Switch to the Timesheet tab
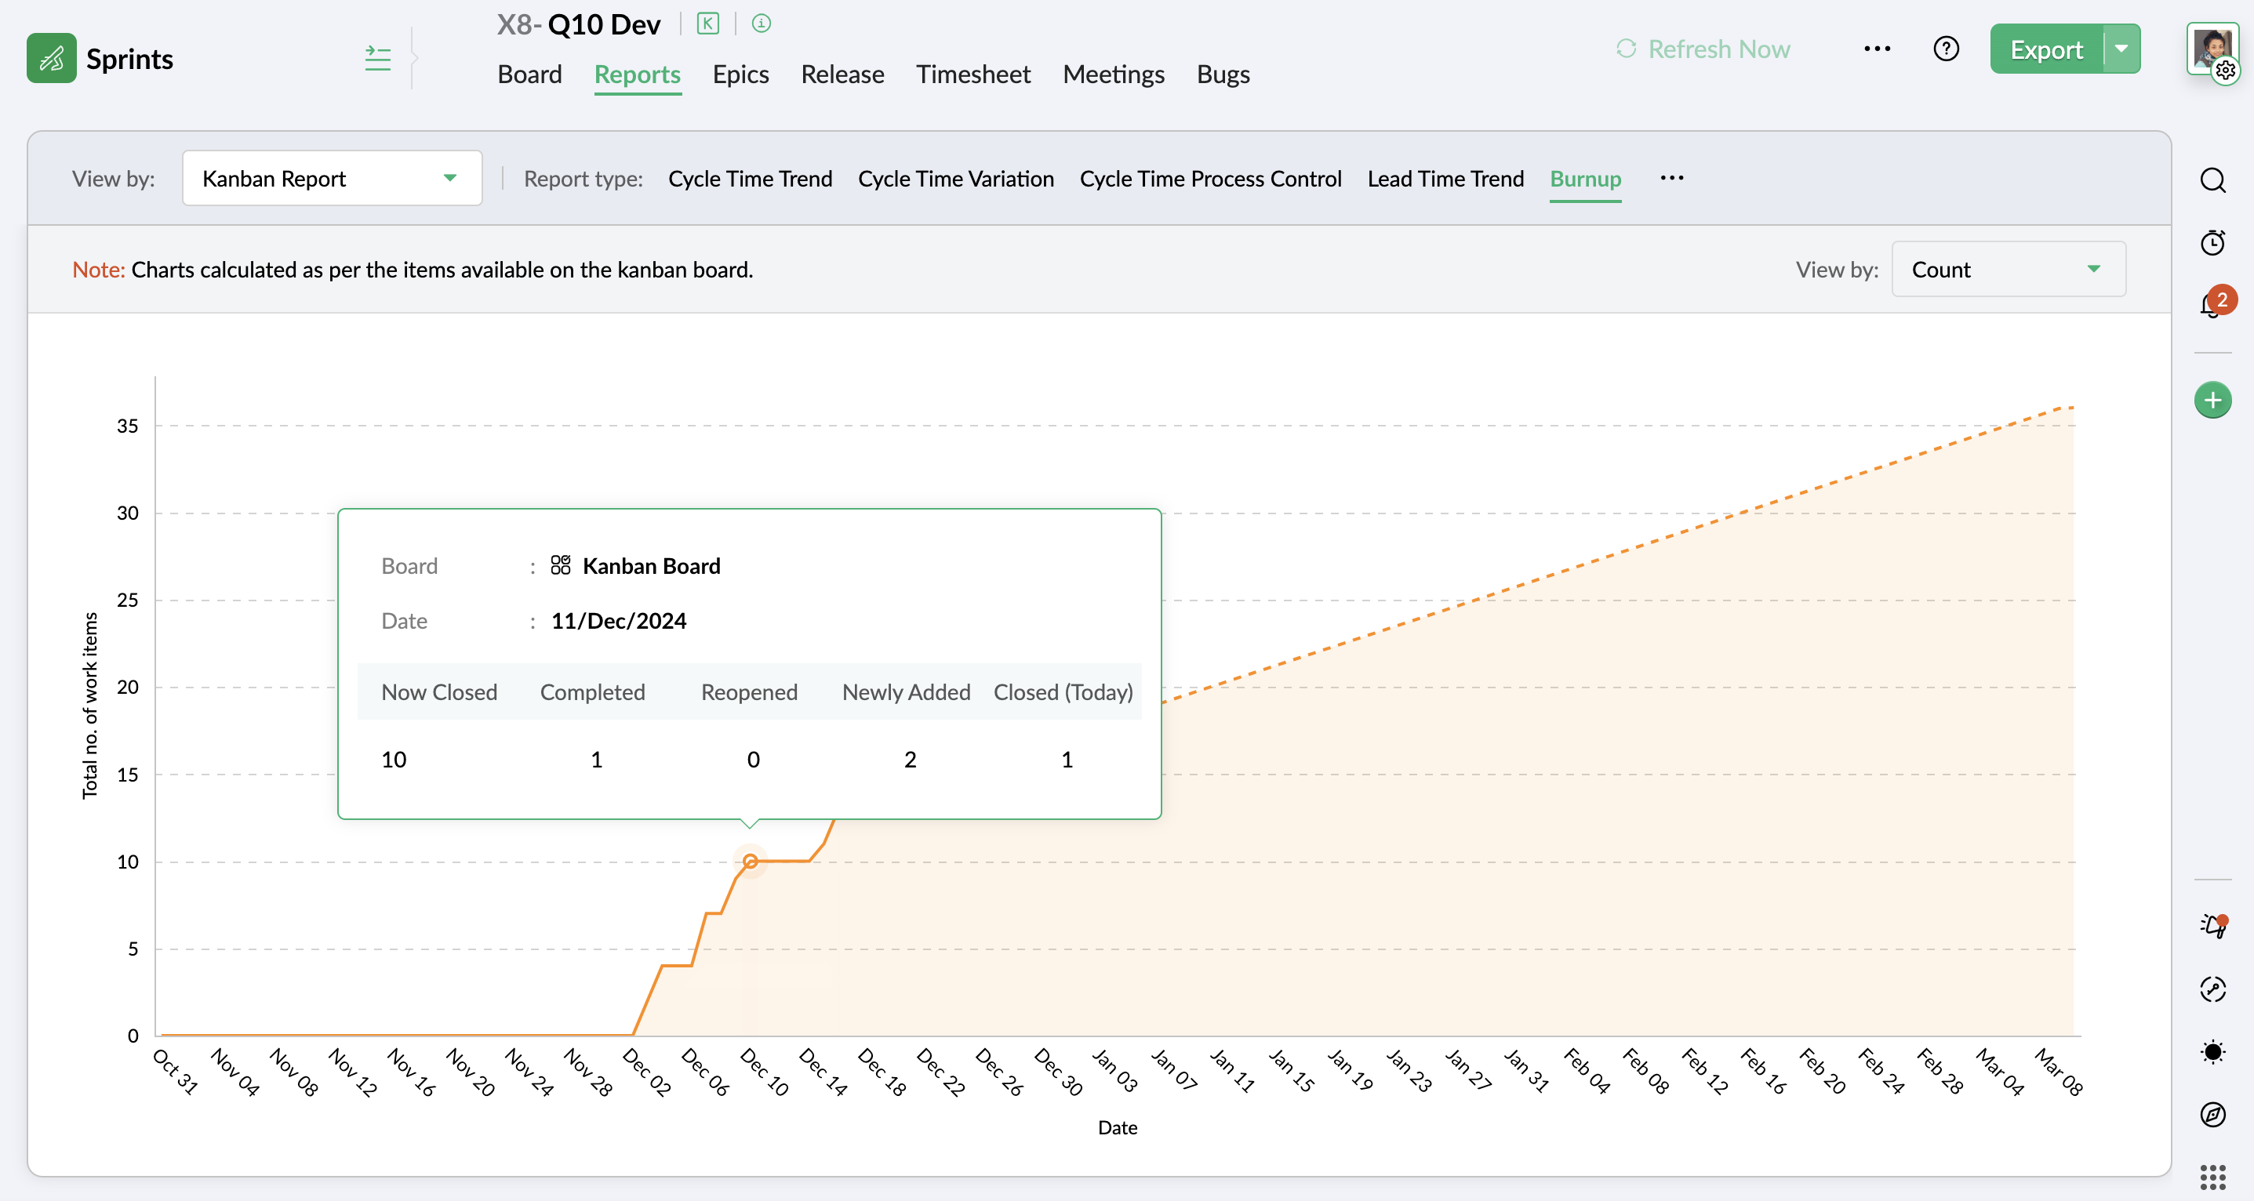The height and width of the screenshot is (1201, 2254). point(973,74)
